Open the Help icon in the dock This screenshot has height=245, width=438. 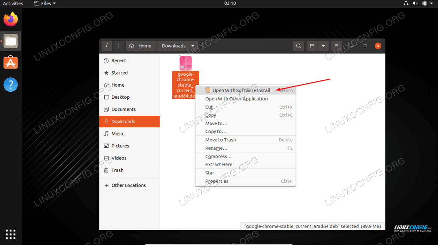click(x=11, y=85)
